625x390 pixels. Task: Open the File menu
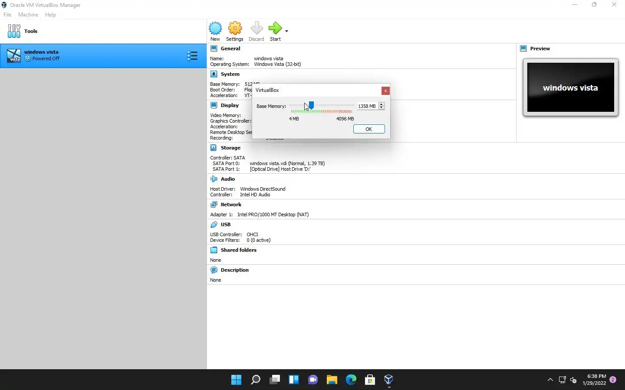[x=7, y=15]
